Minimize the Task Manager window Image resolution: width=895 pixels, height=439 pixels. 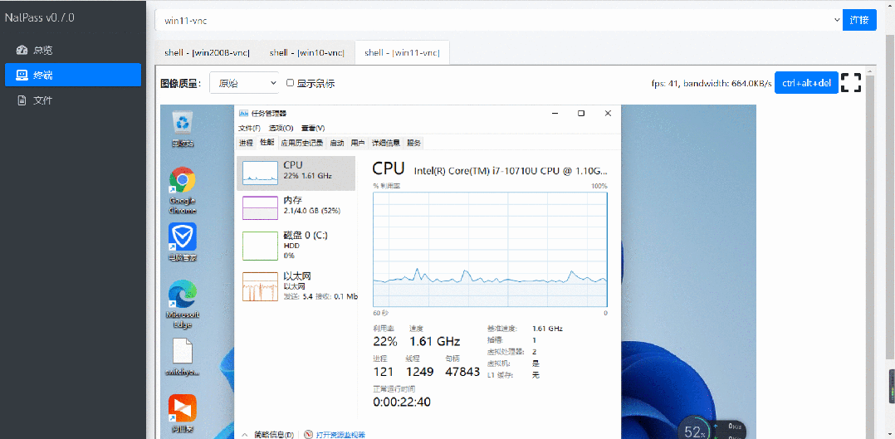coord(555,113)
